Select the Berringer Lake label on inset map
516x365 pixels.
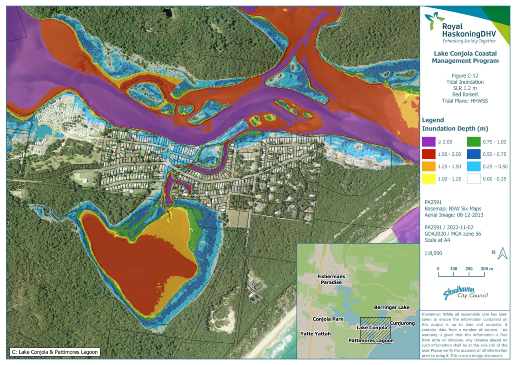(x=391, y=307)
